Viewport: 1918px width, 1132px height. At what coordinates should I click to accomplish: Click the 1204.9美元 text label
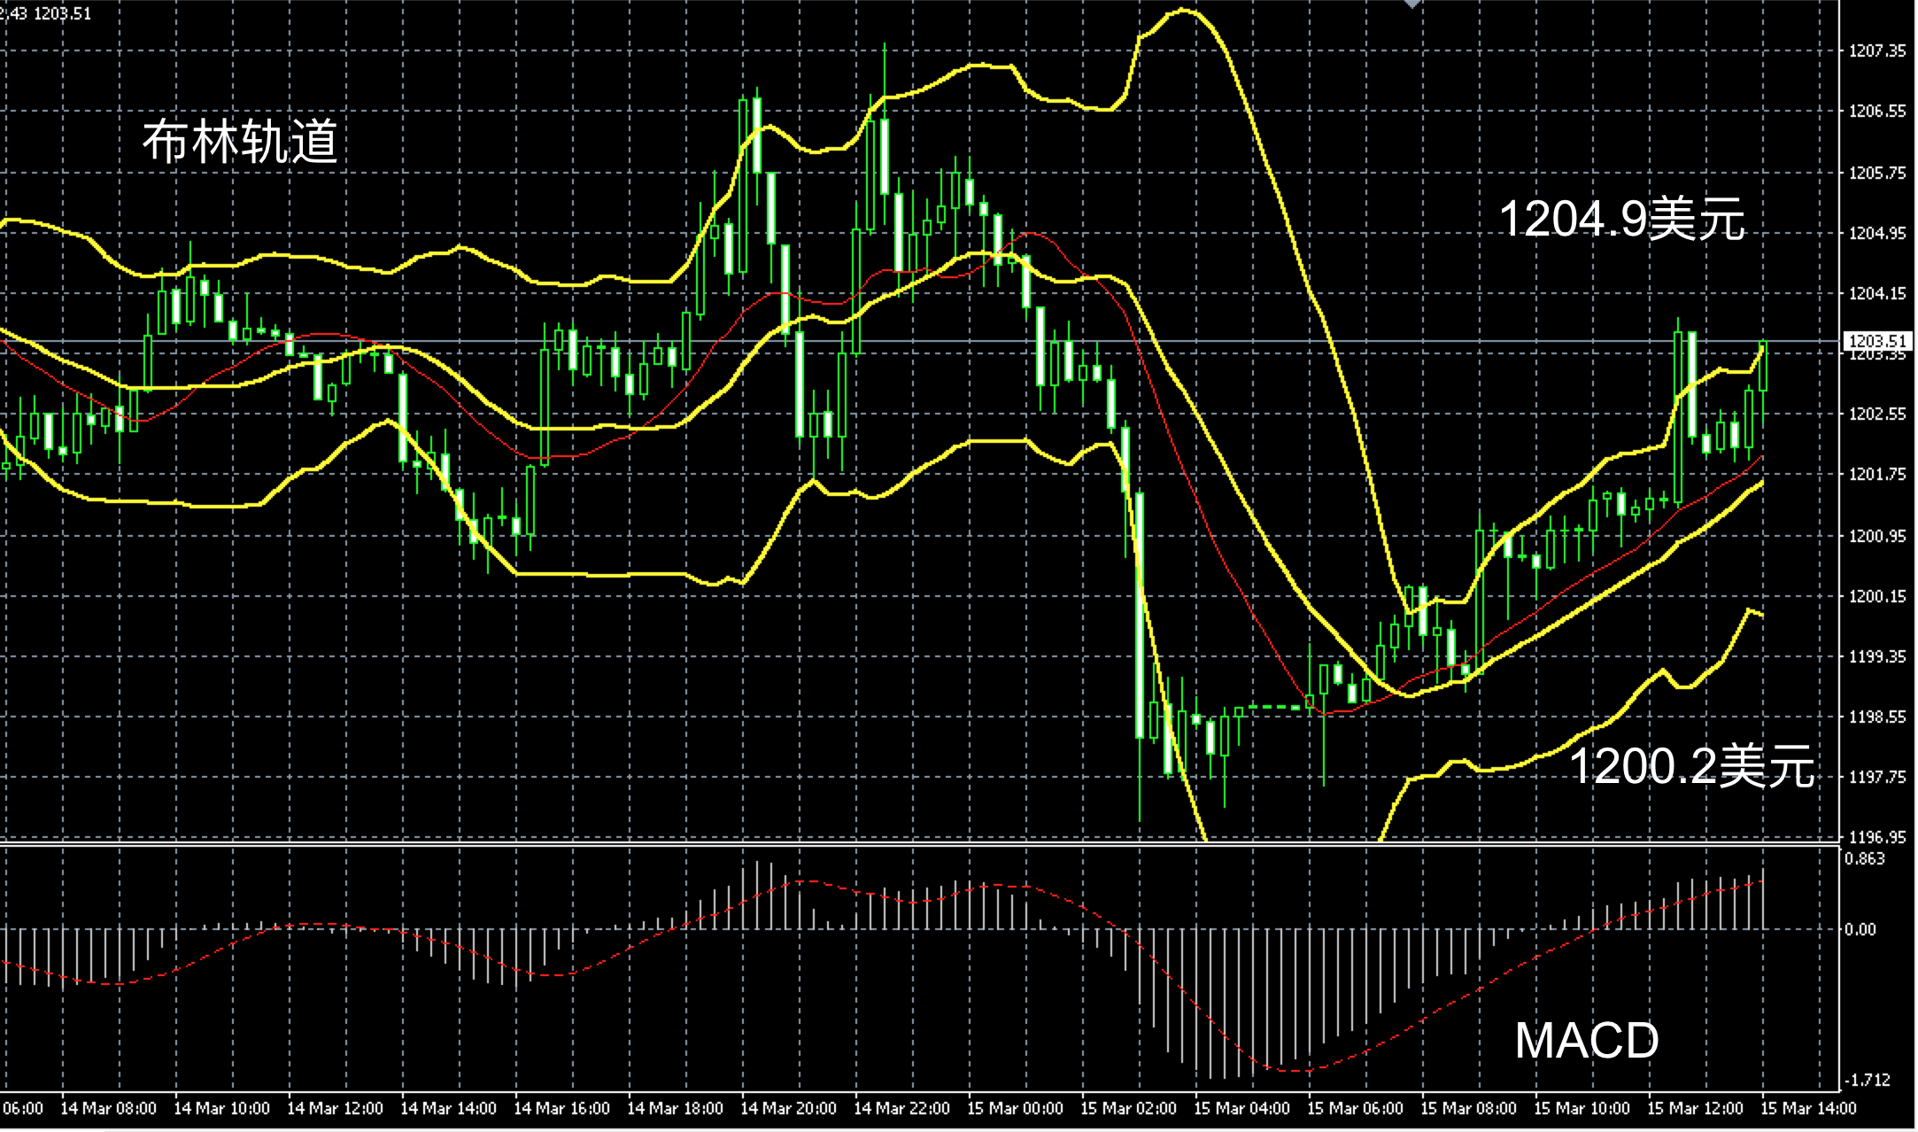coord(1620,219)
